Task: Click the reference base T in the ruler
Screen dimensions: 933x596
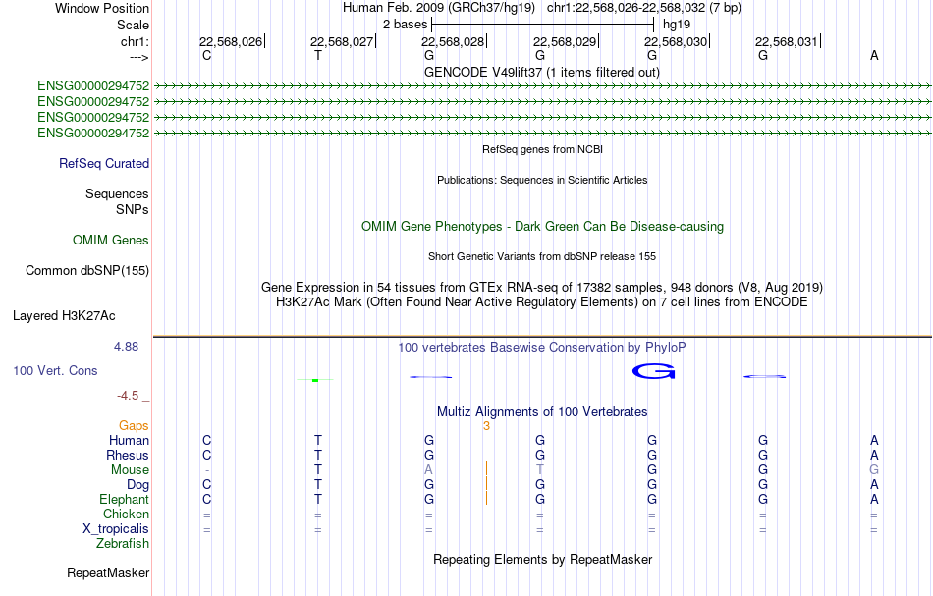Action: tap(318, 55)
